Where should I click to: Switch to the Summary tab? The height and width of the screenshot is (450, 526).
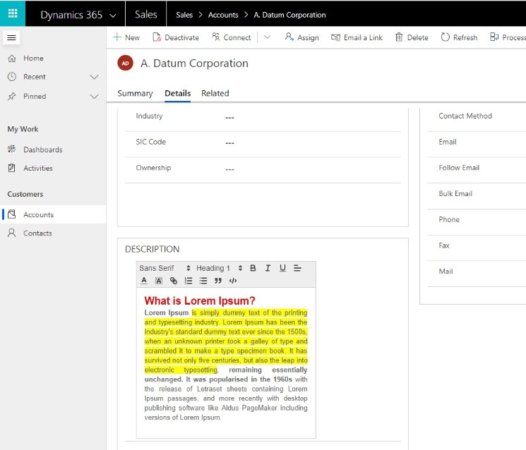pos(135,93)
